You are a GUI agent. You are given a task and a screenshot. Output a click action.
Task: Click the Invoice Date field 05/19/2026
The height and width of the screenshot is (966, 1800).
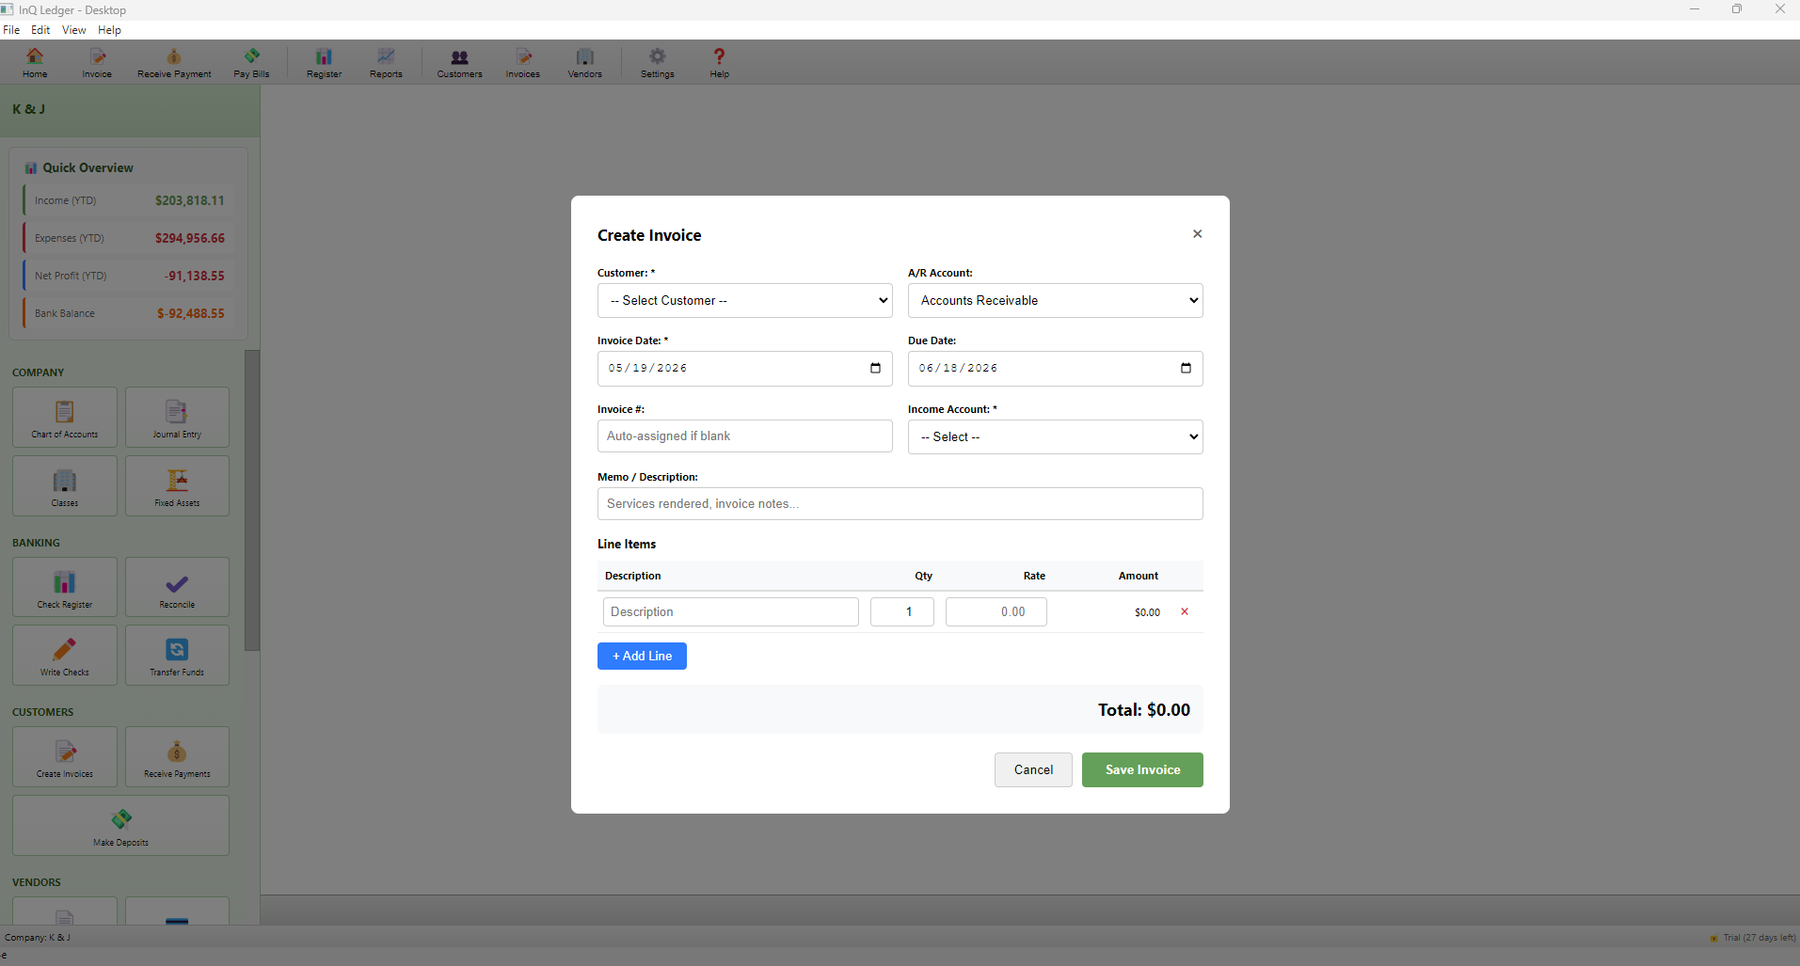(x=744, y=369)
